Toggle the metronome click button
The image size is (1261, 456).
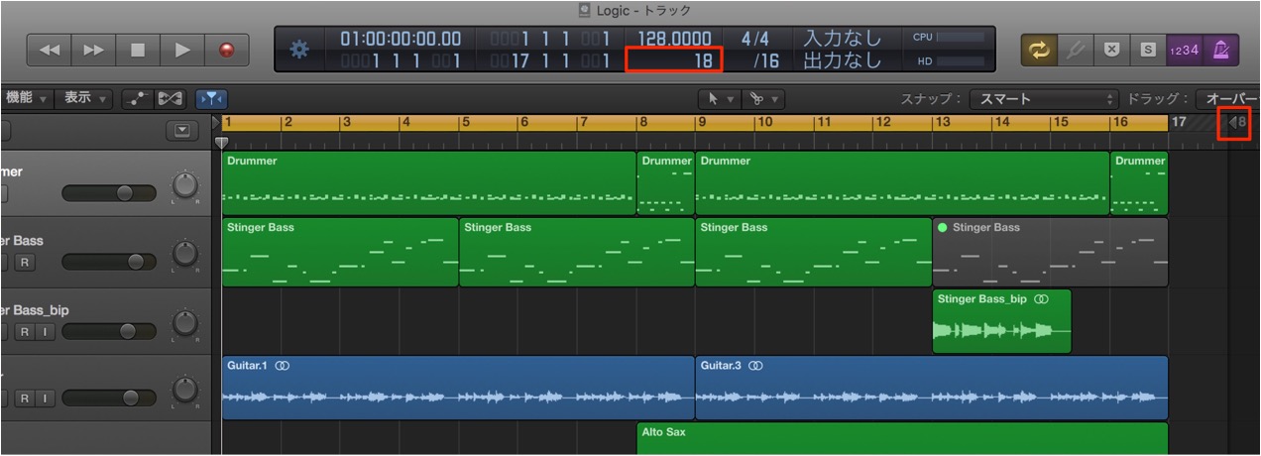click(x=1218, y=50)
